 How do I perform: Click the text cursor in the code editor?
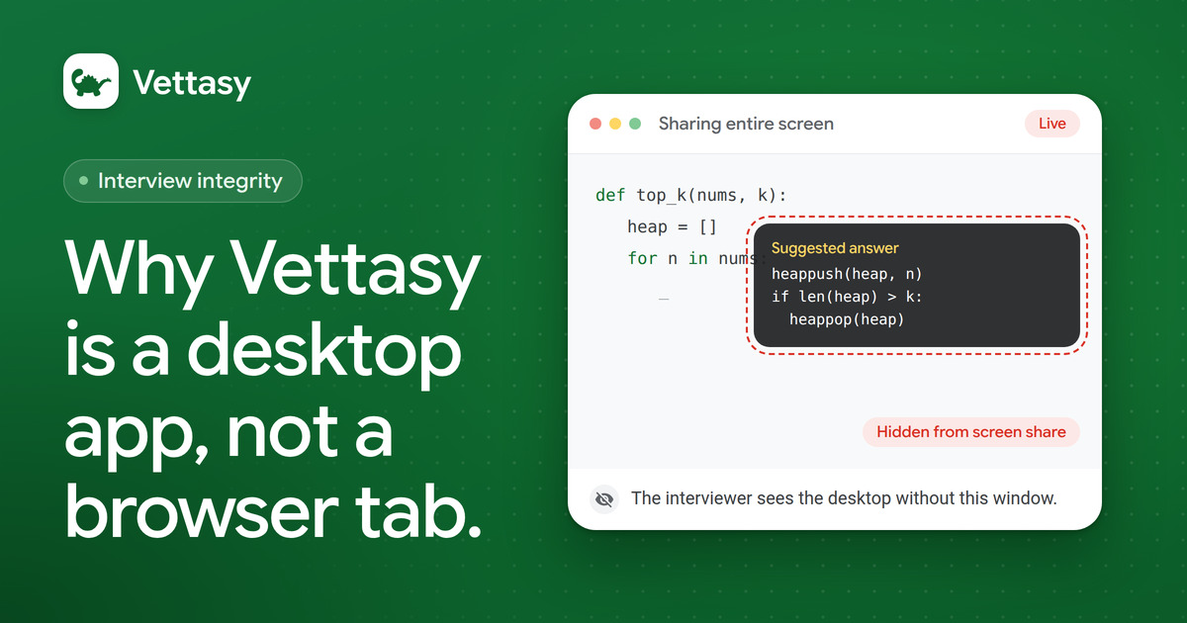tap(664, 298)
